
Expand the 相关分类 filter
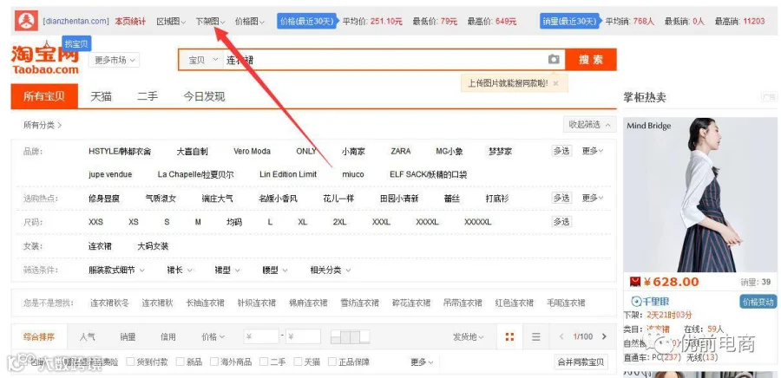(331, 270)
